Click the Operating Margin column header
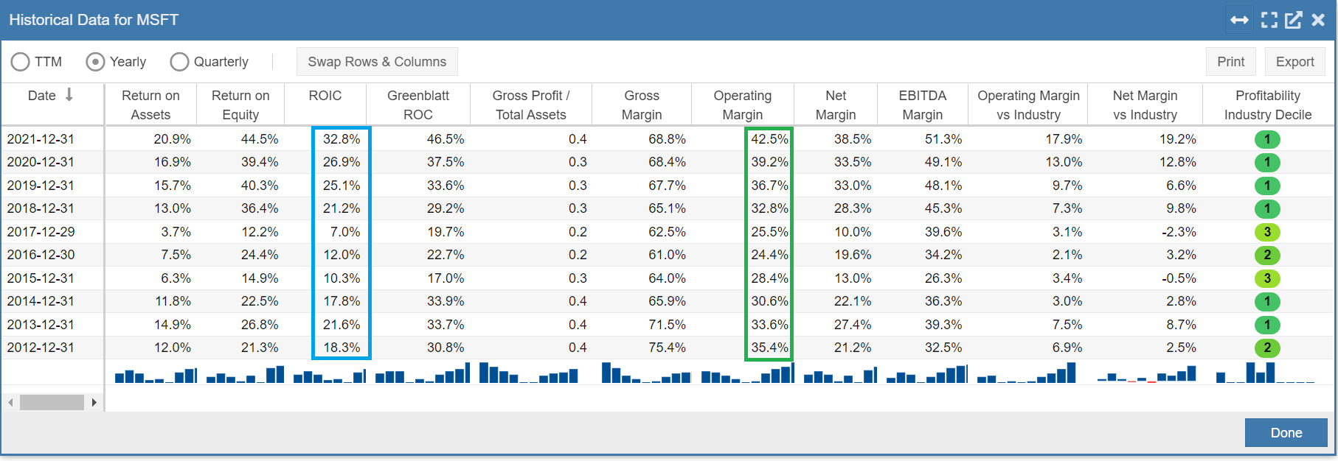 pyautogui.click(x=743, y=105)
